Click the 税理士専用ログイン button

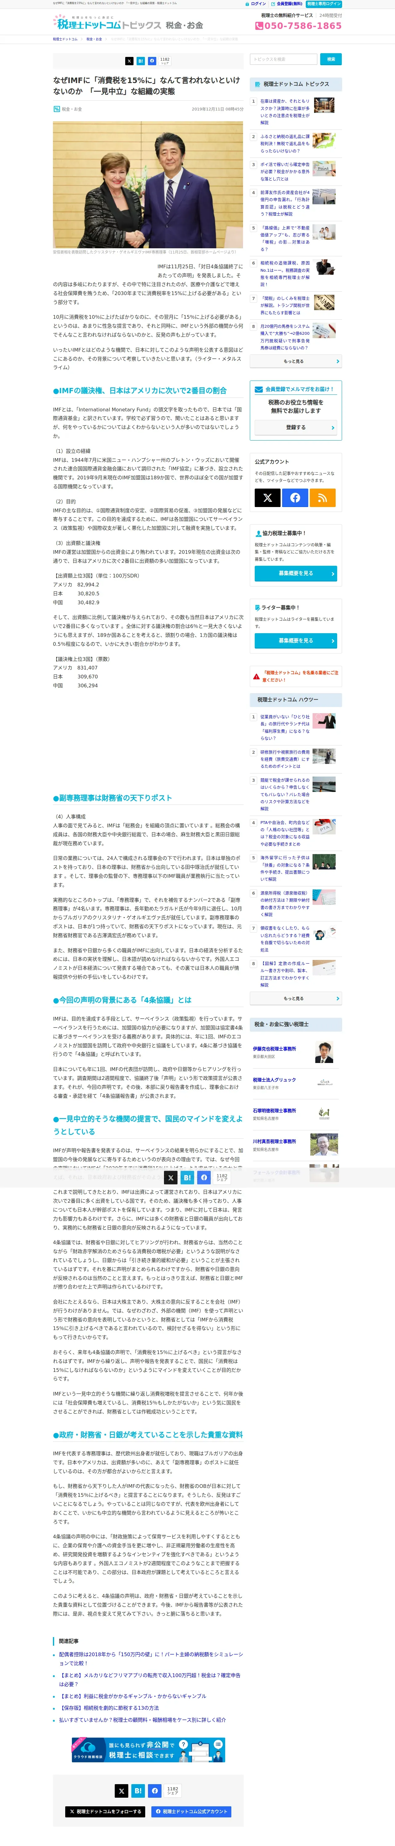324,4
